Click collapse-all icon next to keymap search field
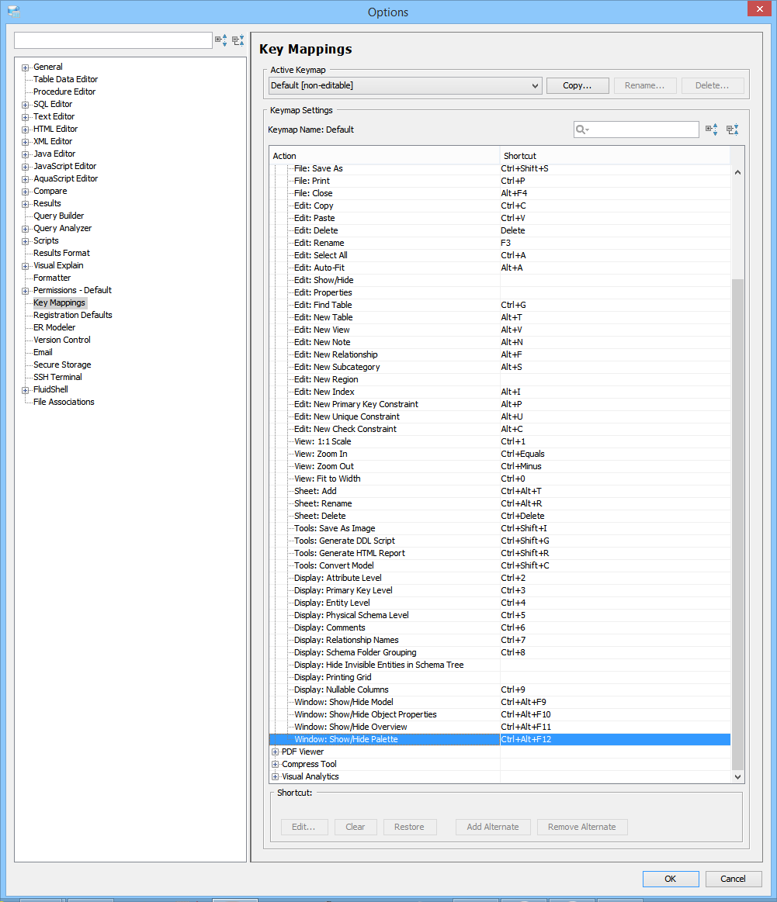777x902 pixels. 733,130
